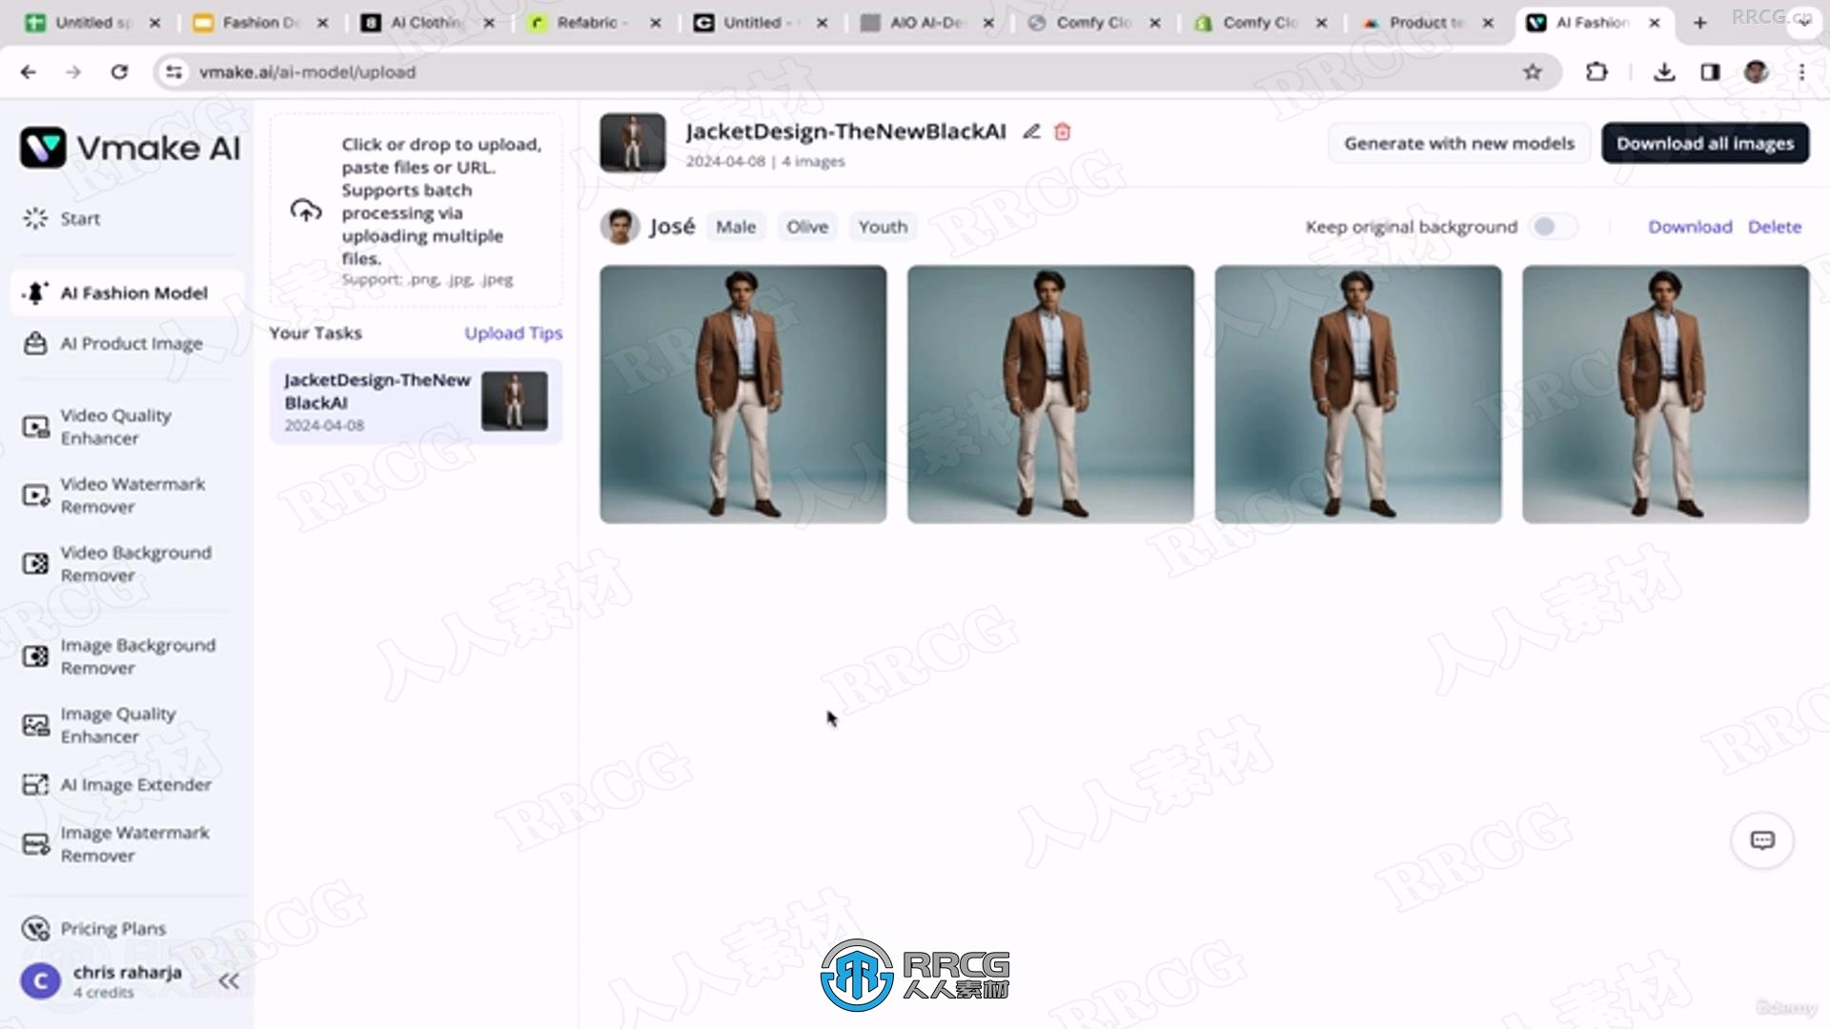Click the Pricing Plans icon

[35, 929]
